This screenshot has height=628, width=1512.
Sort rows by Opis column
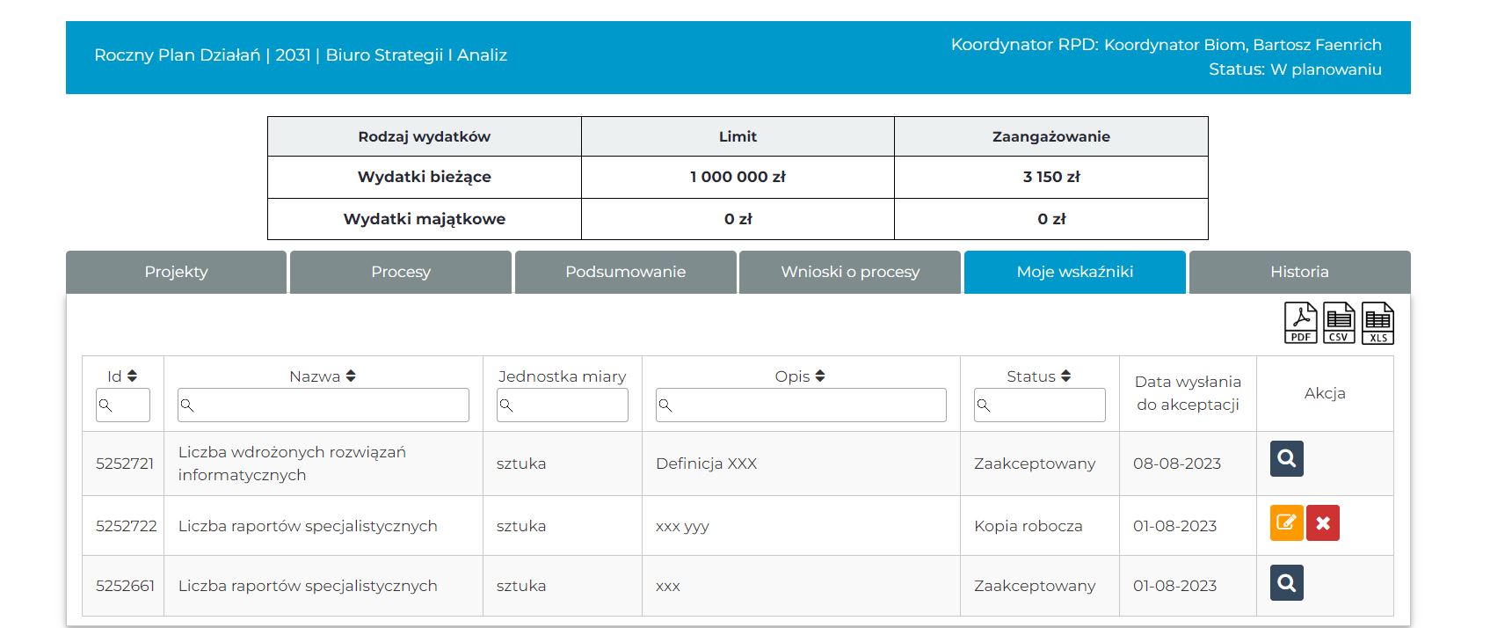819,376
